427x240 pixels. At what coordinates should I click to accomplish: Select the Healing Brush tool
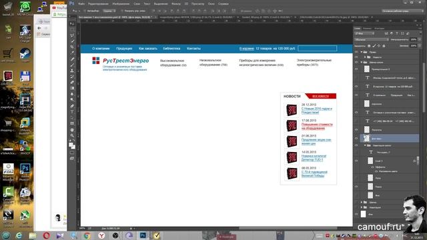(72, 59)
